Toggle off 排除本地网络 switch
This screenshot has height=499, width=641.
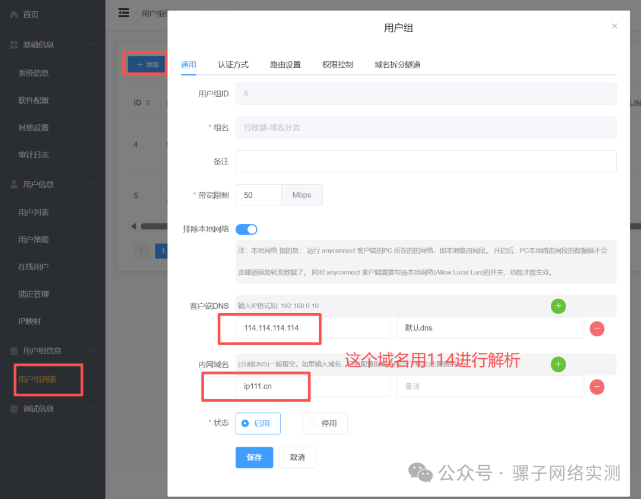pyautogui.click(x=246, y=229)
